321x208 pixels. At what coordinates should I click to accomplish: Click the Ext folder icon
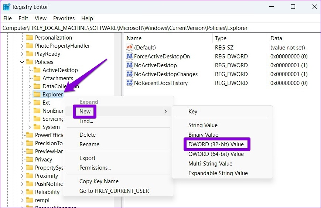tap(37, 103)
